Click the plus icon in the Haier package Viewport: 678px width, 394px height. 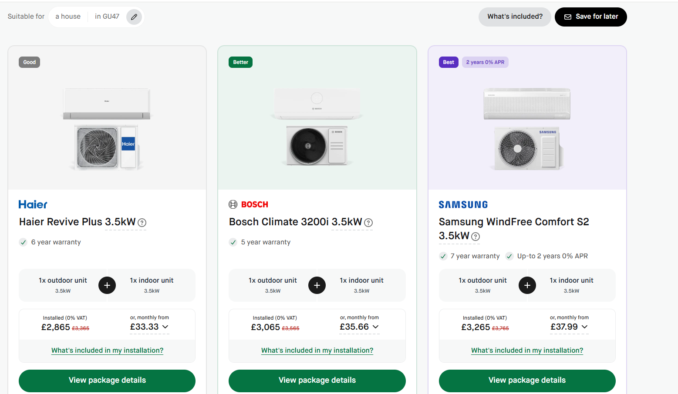(107, 285)
